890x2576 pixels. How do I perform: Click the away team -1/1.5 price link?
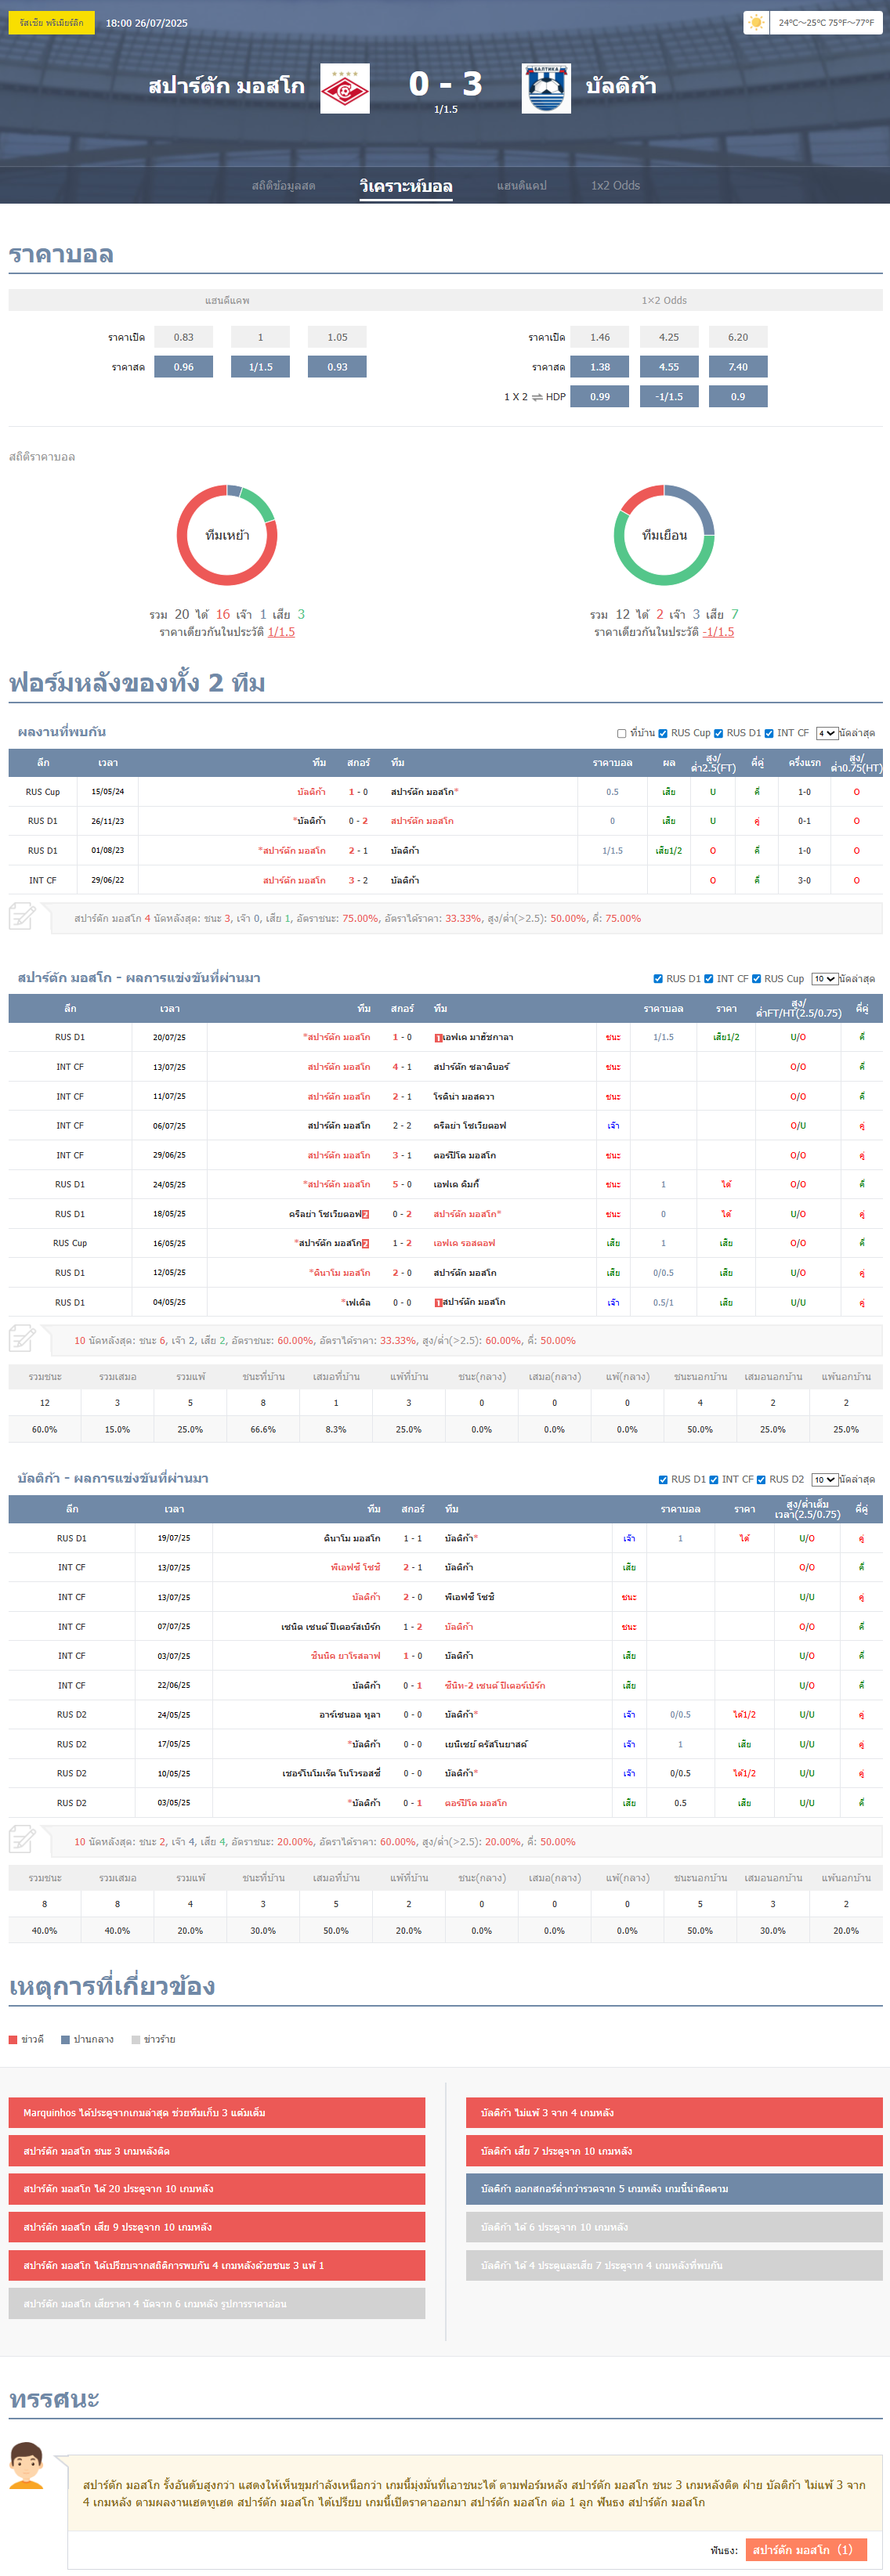(x=718, y=632)
